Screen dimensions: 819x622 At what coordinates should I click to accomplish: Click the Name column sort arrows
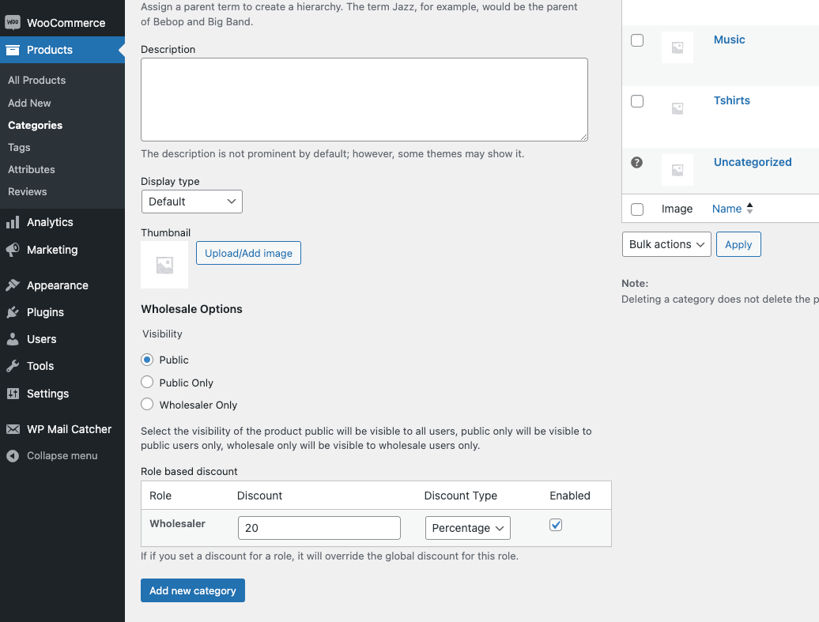tap(749, 209)
